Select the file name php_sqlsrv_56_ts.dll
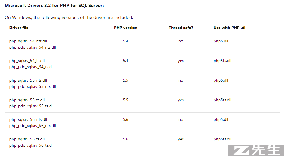The image size is (284, 156). pyautogui.click(x=27, y=139)
